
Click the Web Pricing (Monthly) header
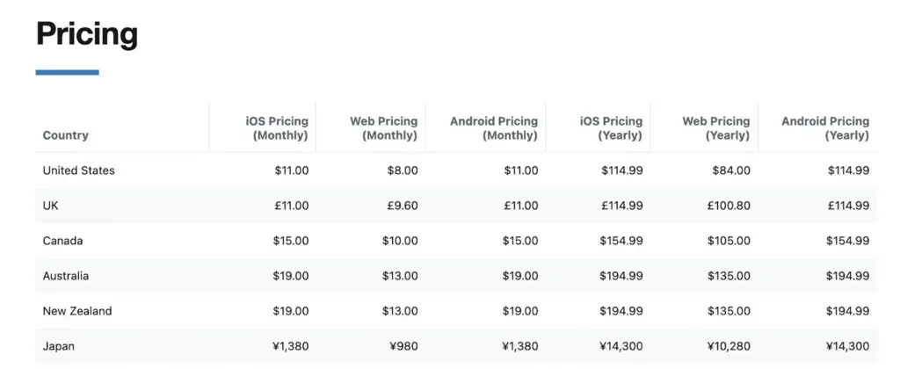(x=383, y=128)
